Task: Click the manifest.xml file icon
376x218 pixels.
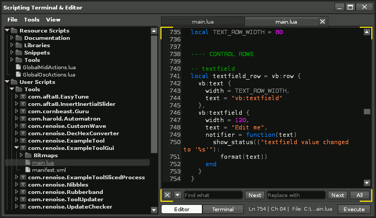Action: pos(28,170)
